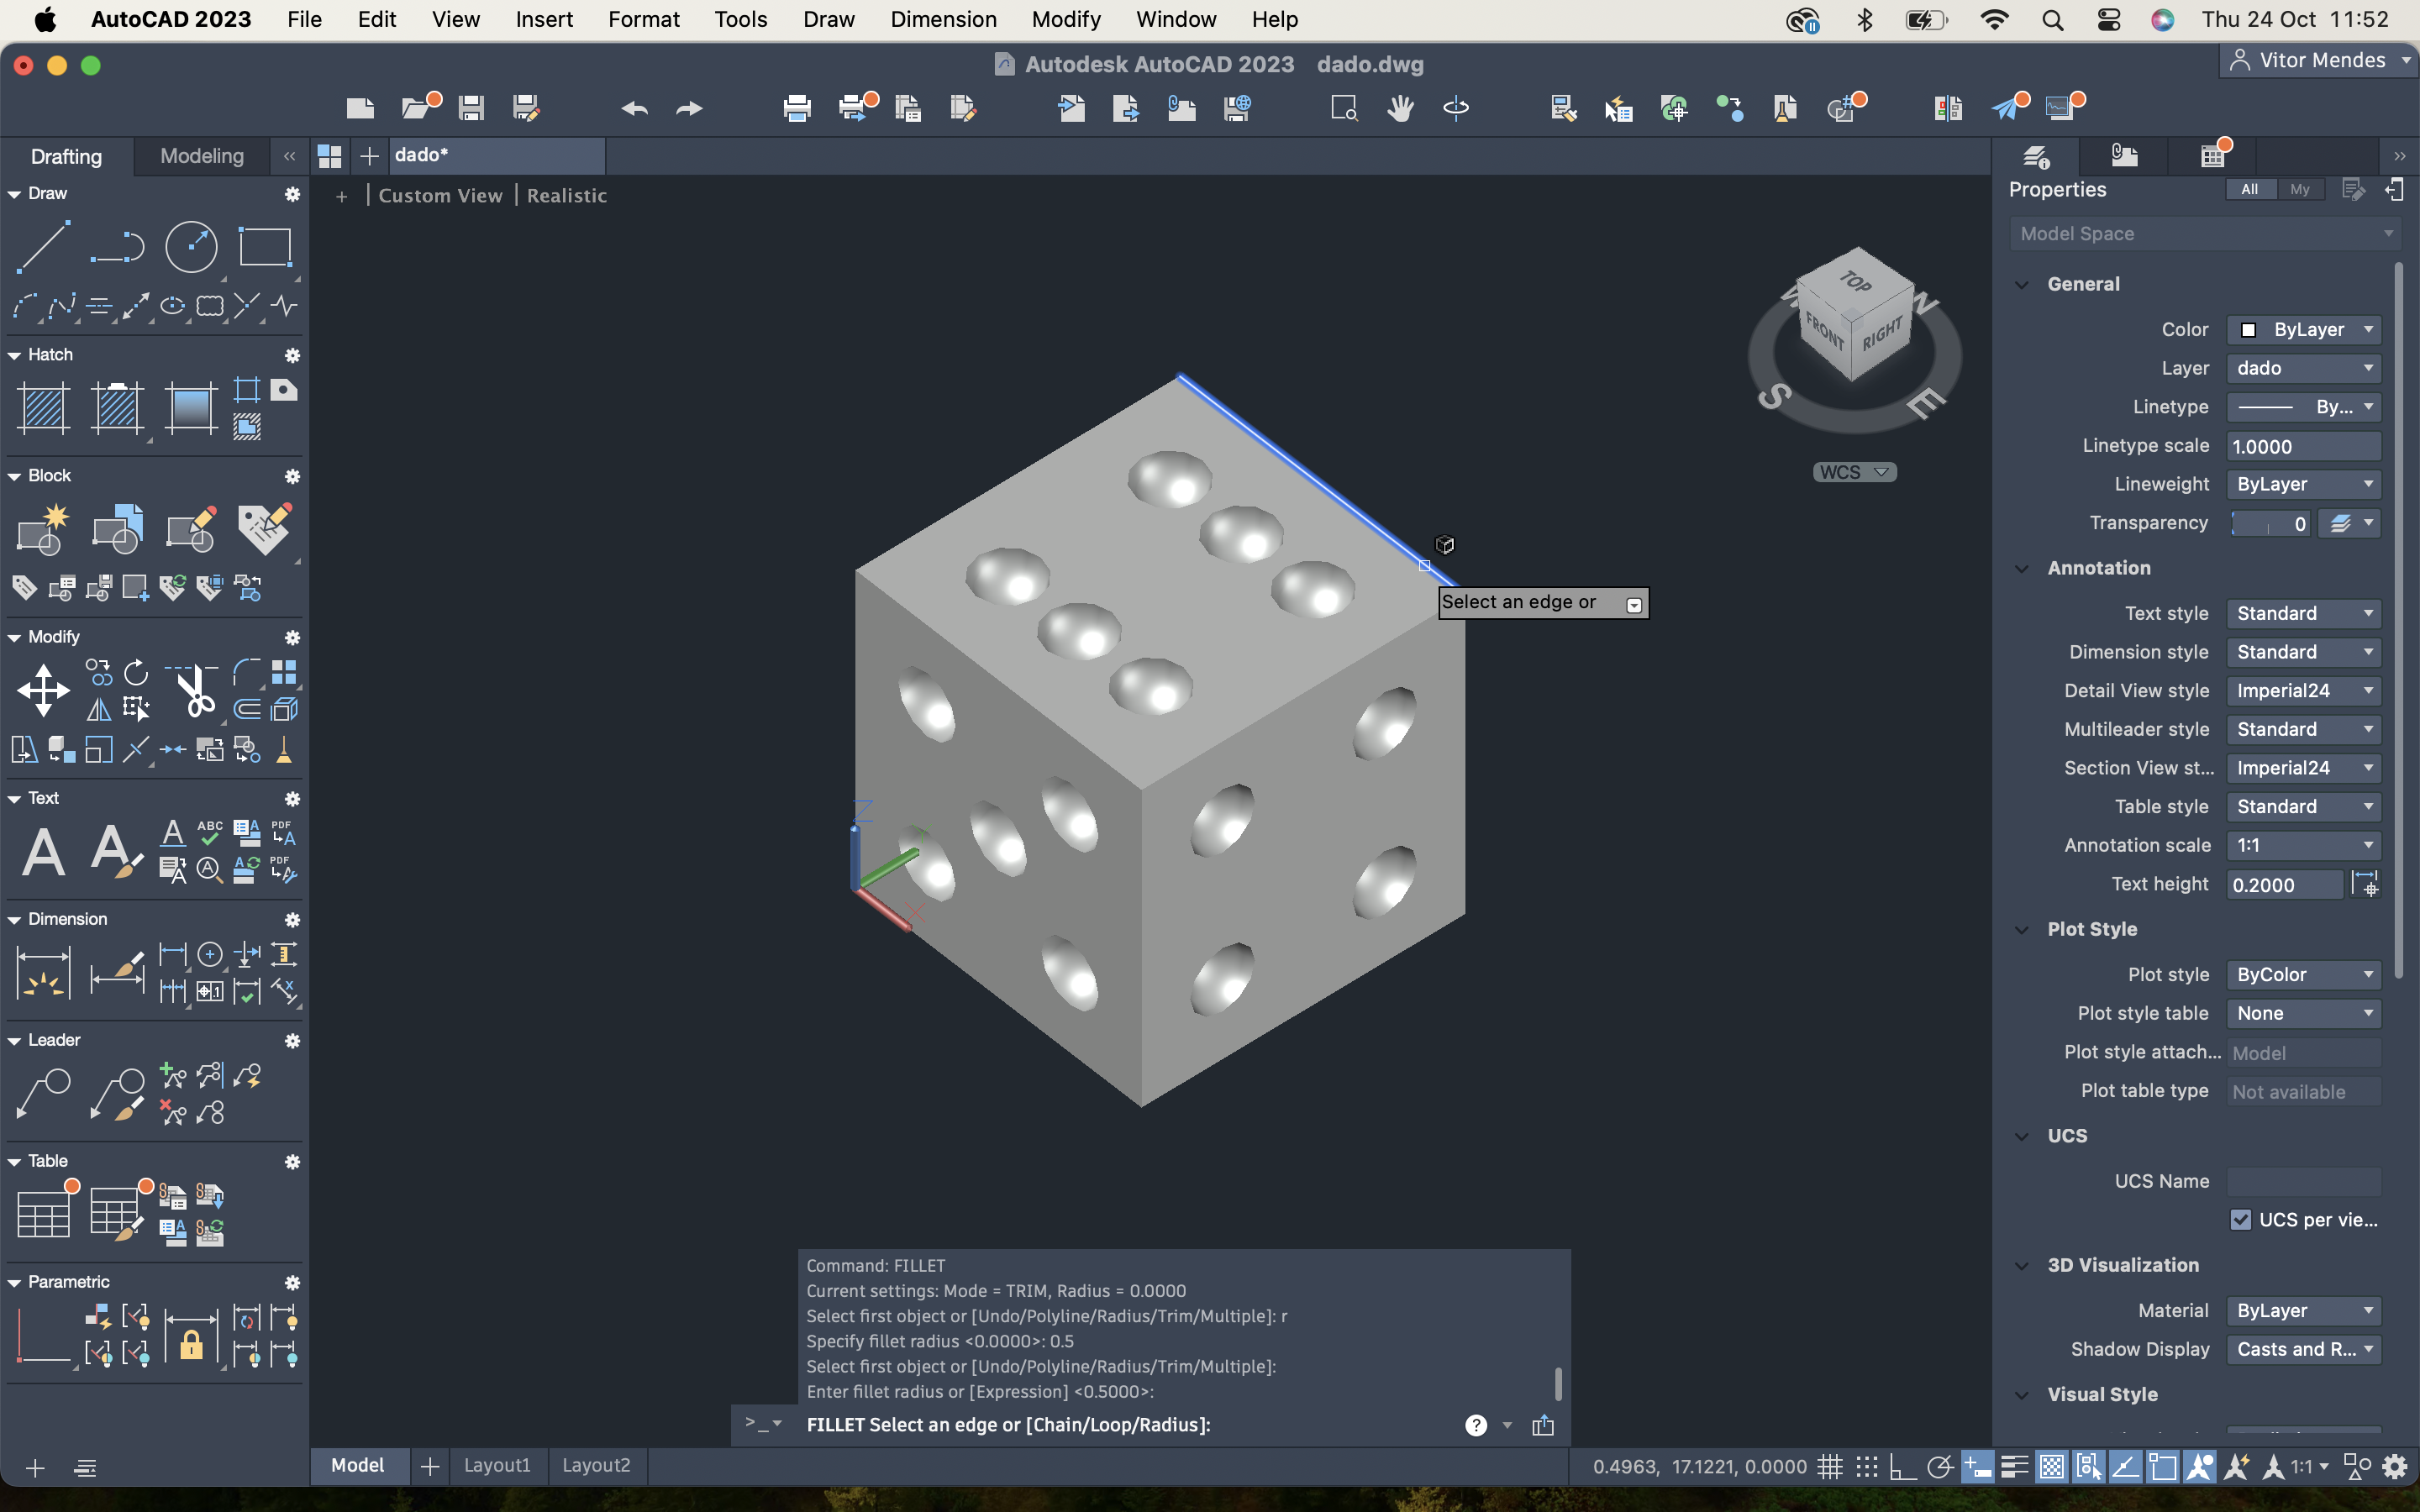Screen dimensions: 2420x1512
Task: Select the Multileader tool
Action: (43, 1093)
